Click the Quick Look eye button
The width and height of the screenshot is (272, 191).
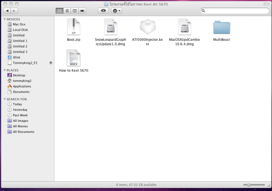(103, 10)
